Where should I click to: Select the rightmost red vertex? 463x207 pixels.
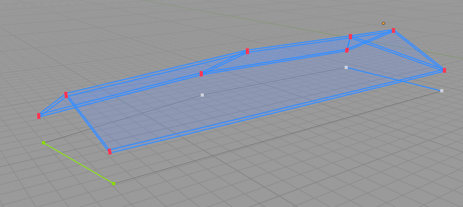[x=444, y=70]
